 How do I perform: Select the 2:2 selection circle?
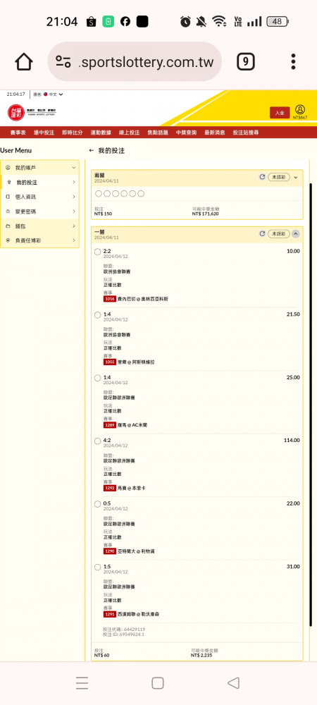(x=97, y=252)
